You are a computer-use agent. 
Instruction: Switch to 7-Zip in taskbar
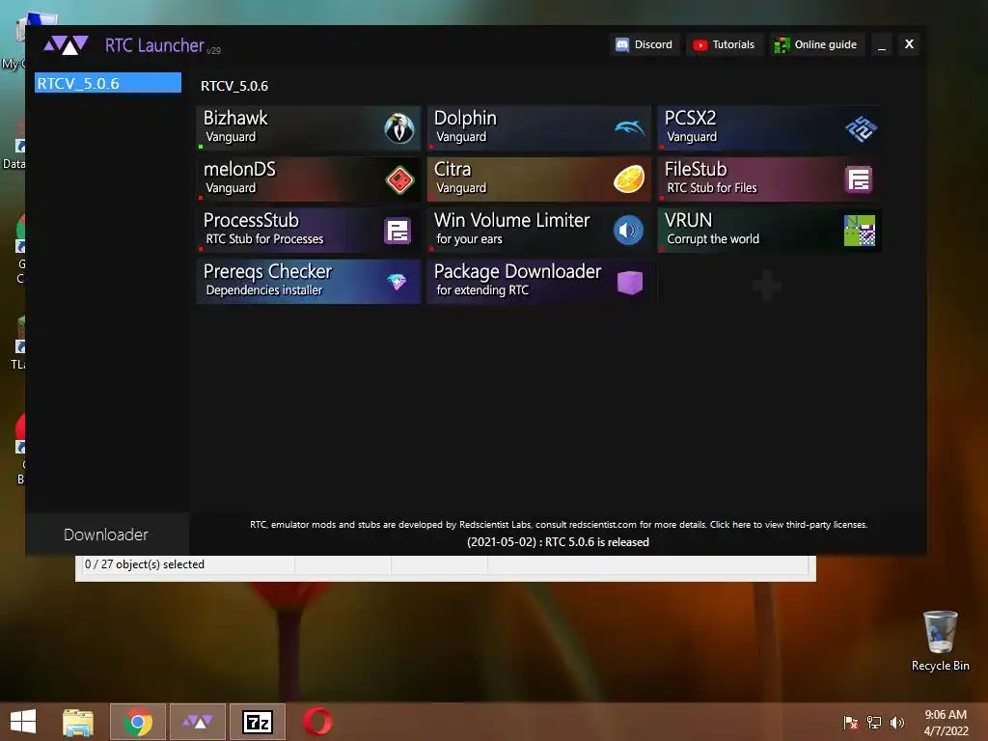pyautogui.click(x=258, y=722)
